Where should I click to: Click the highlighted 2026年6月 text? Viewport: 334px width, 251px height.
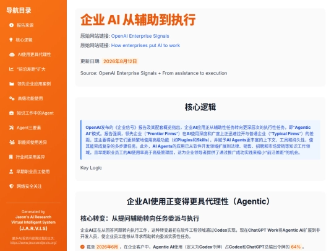tap(107, 247)
